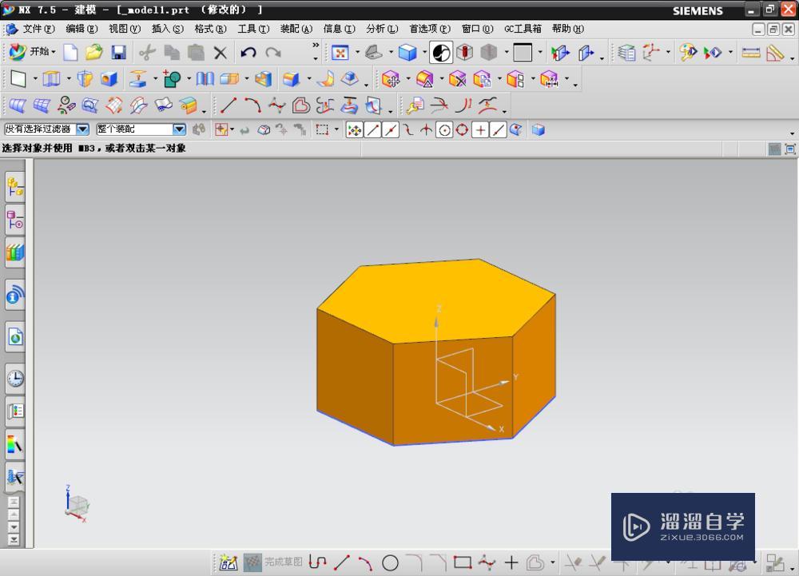Click the orange hexagonal prism top face
This screenshot has width=799, height=576.
pos(436,300)
